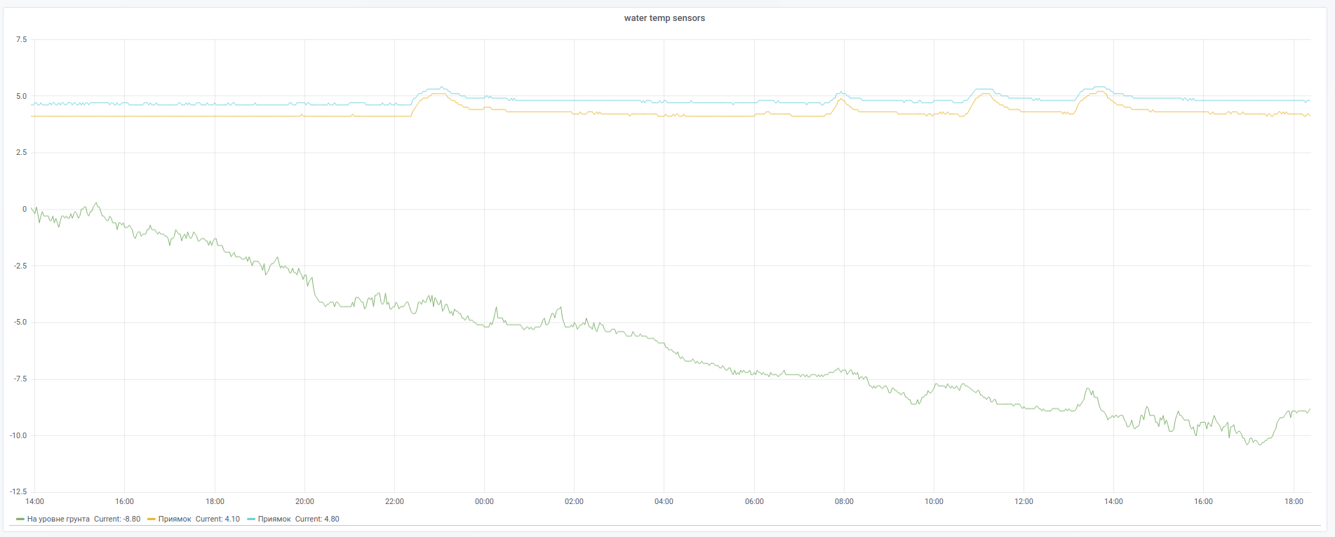
Task: Click the 04:00 label on time axis
Action: coord(664,502)
